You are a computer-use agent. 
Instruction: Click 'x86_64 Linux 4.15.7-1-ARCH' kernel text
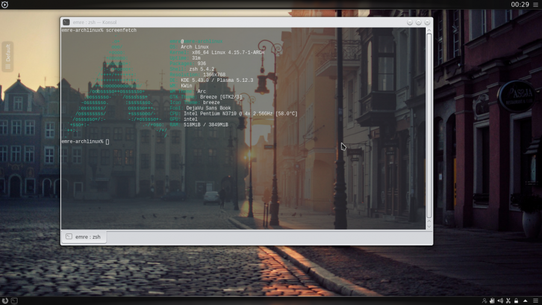coord(228,52)
